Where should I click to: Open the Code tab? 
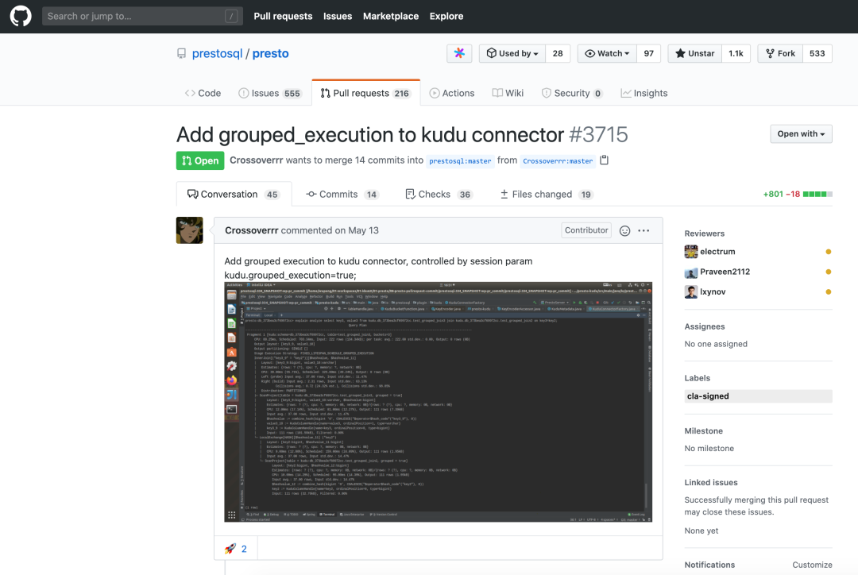tap(203, 93)
